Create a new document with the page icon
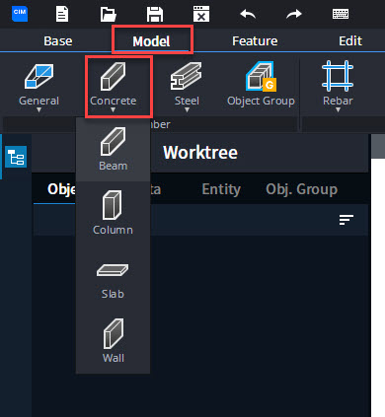 tap(62, 14)
